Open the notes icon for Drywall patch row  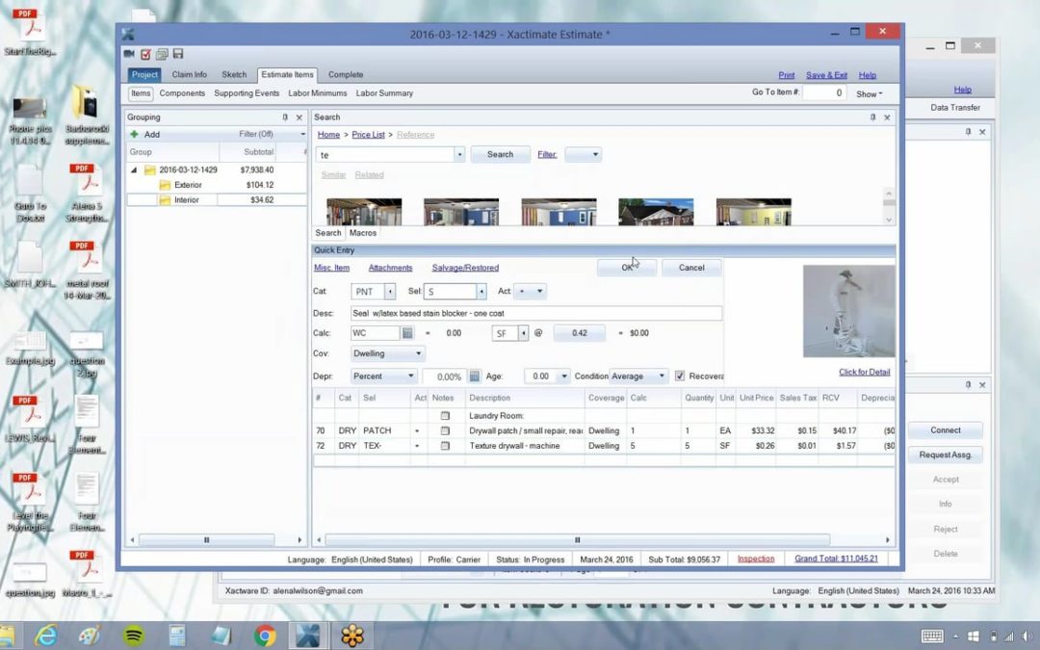coord(445,430)
